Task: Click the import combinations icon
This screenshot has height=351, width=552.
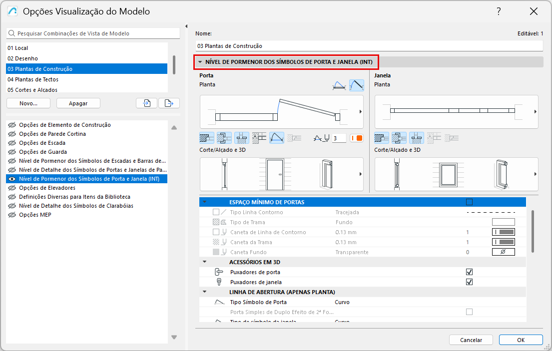Action: tap(146, 103)
